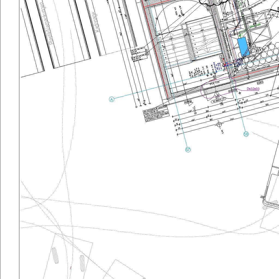Click the small red mark near the bottom edge

71,268
